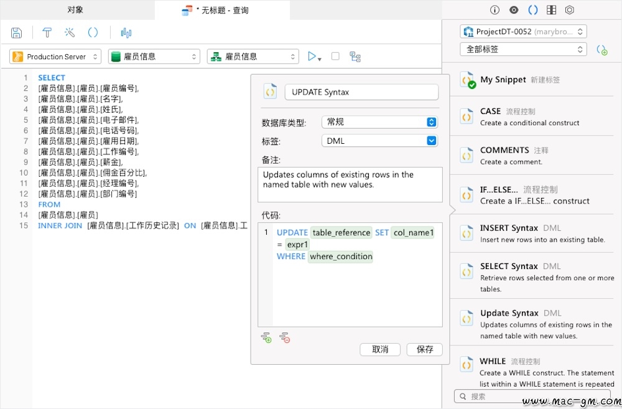Open the run options arrow beside play
Image resolution: width=622 pixels, height=409 pixels.
tap(320, 59)
